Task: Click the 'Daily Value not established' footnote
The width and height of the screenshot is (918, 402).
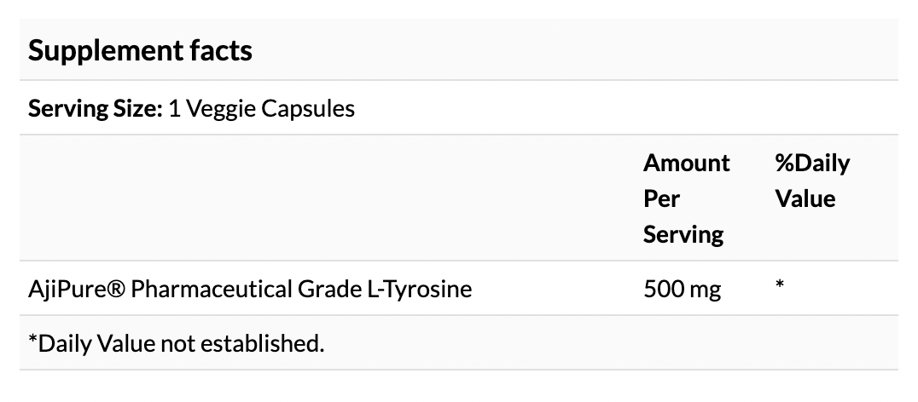Action: pyautogui.click(x=176, y=343)
